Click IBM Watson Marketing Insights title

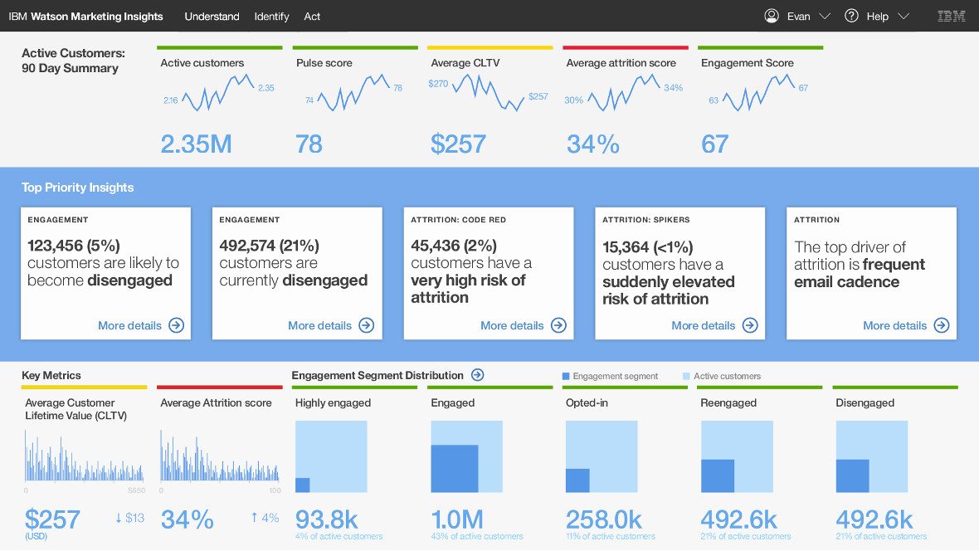click(x=85, y=17)
